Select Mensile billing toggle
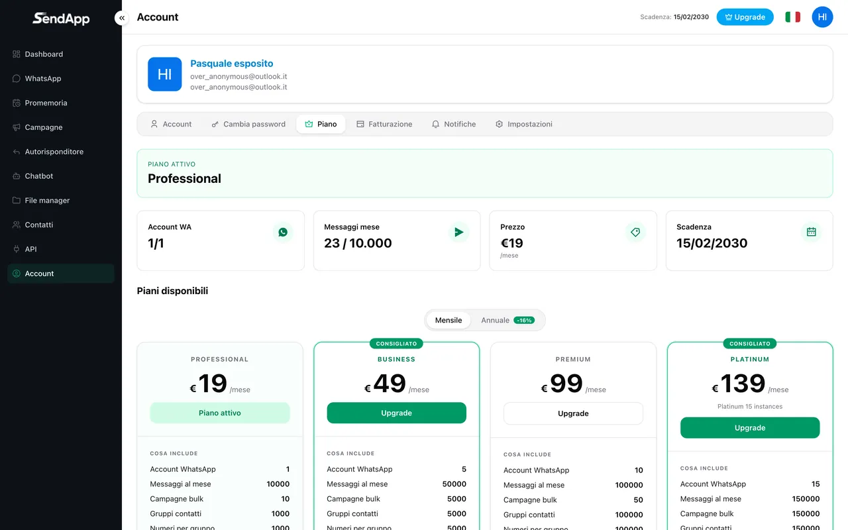Image resolution: width=848 pixels, height=530 pixels. [449, 320]
